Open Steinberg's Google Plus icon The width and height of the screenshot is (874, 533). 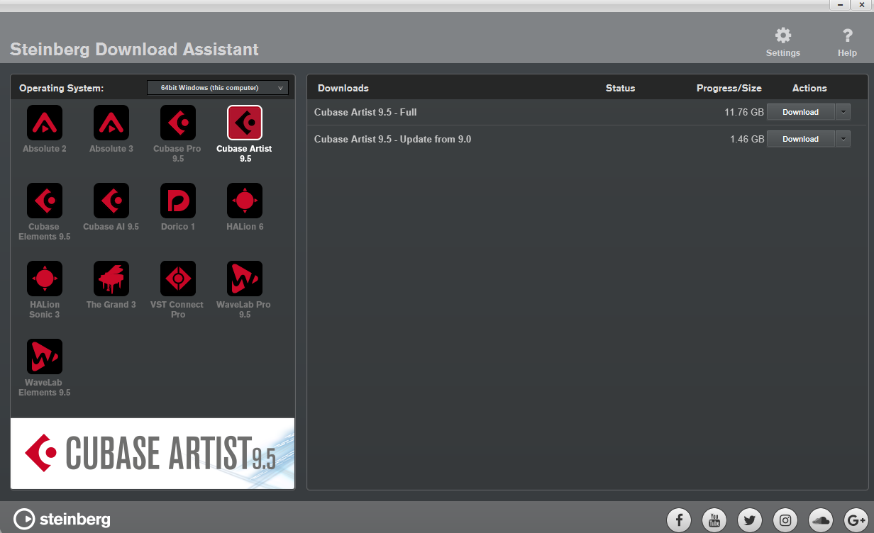[x=856, y=520]
